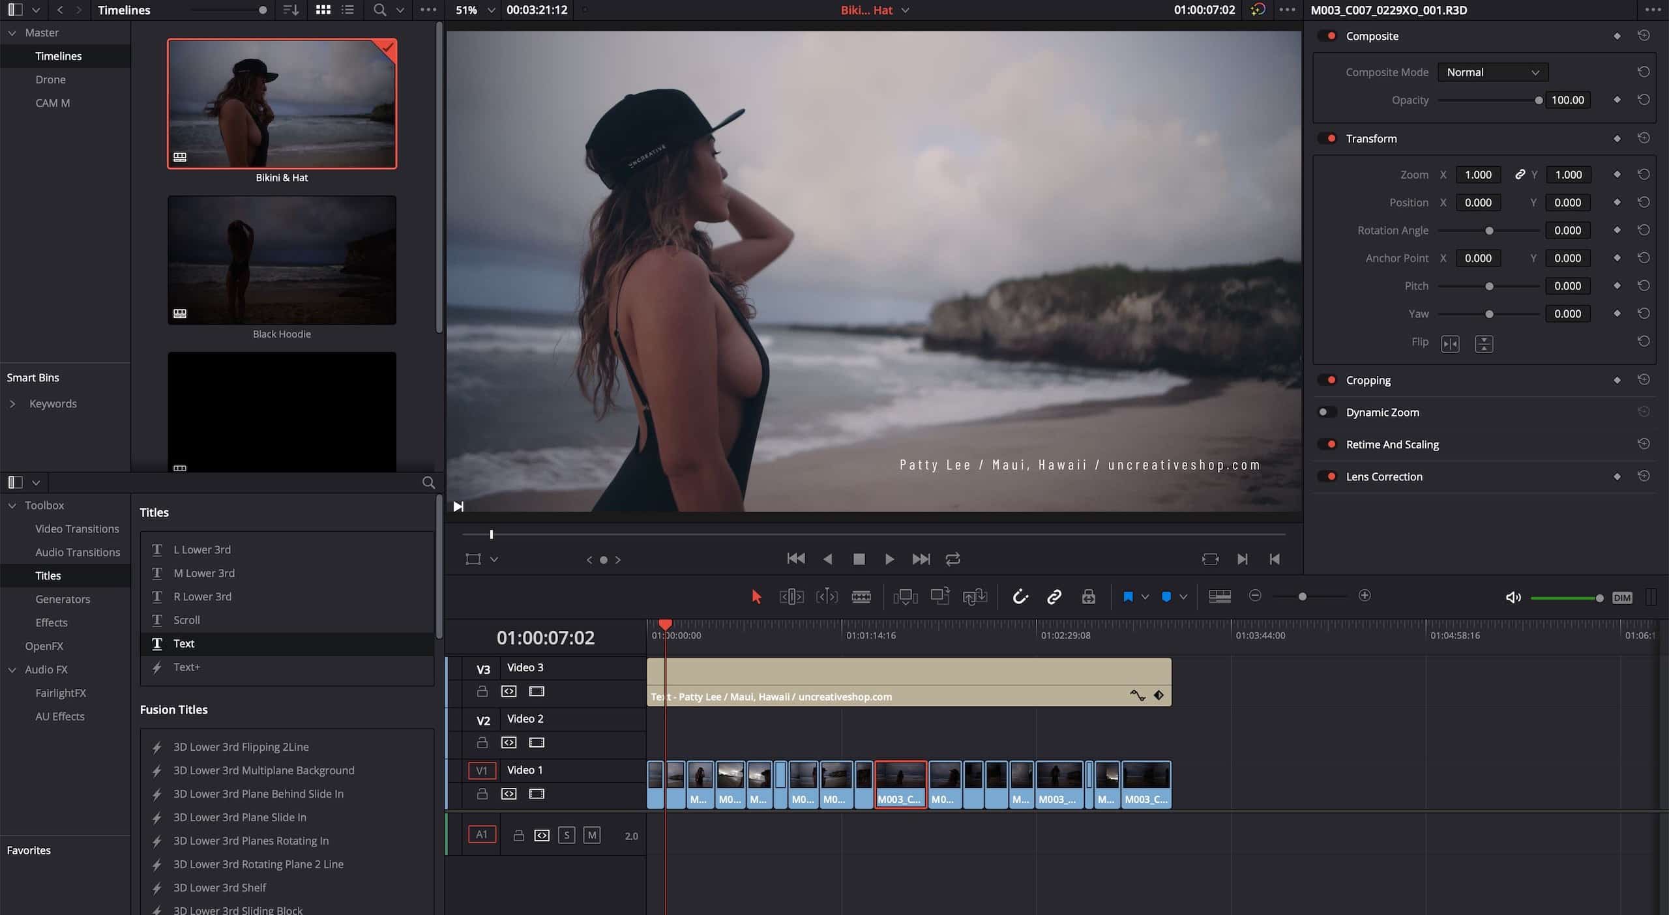The image size is (1669, 915).
Task: Select the CAM M bin
Action: [52, 103]
